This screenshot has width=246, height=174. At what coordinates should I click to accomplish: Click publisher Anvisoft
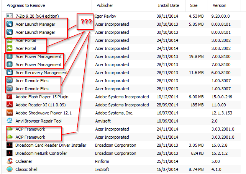(103, 121)
